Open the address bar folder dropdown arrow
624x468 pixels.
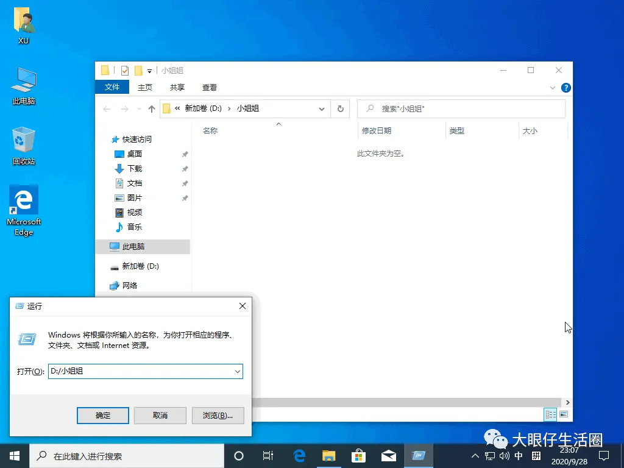tap(322, 108)
